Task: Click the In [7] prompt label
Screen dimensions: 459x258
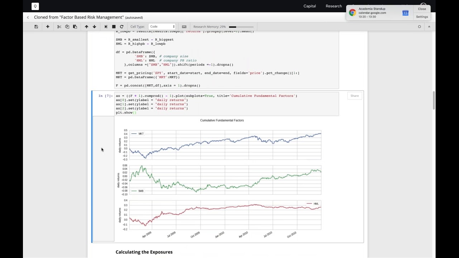Action: (105, 96)
